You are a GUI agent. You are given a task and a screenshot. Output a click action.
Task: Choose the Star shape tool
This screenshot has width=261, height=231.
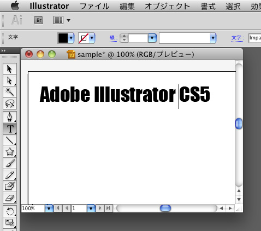(x=10, y=152)
